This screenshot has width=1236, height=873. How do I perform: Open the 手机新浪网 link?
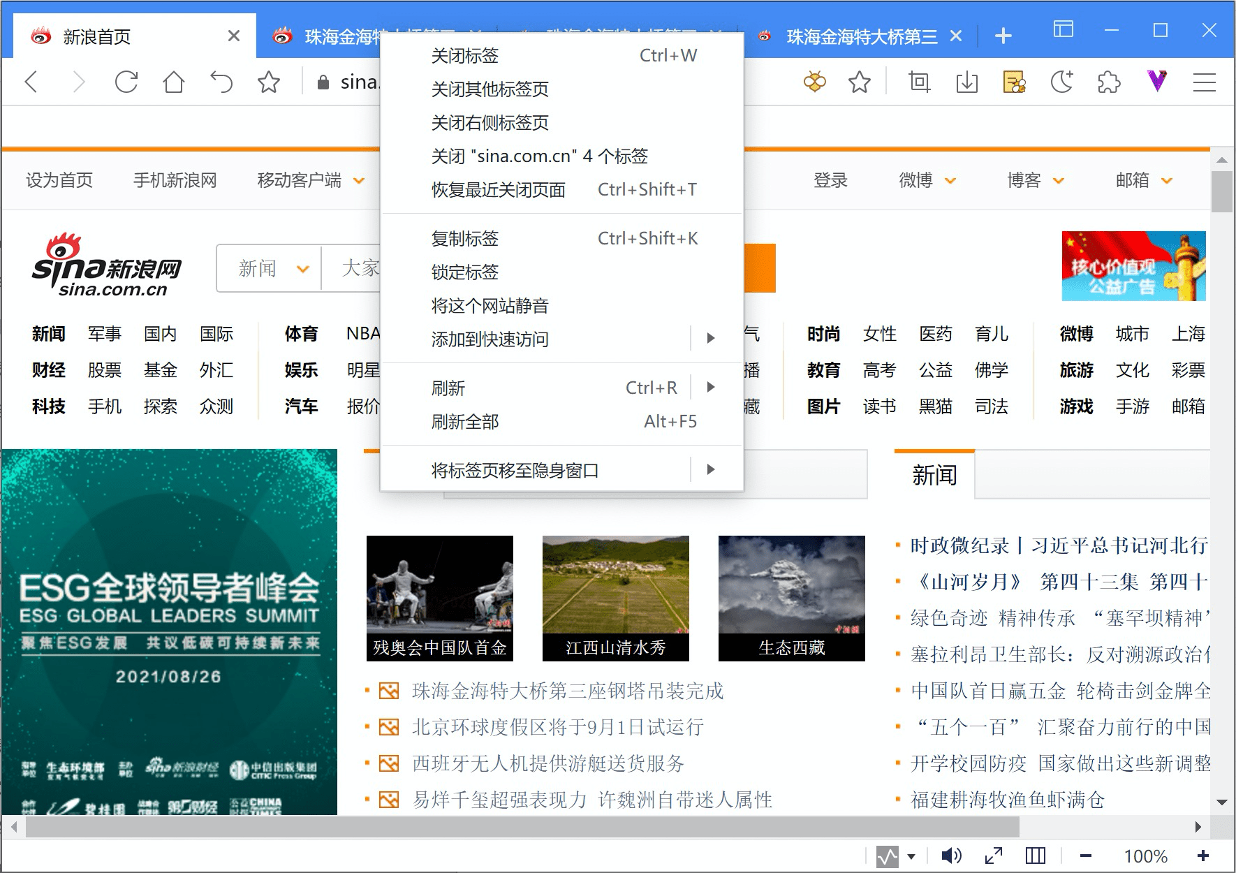pyautogui.click(x=175, y=181)
